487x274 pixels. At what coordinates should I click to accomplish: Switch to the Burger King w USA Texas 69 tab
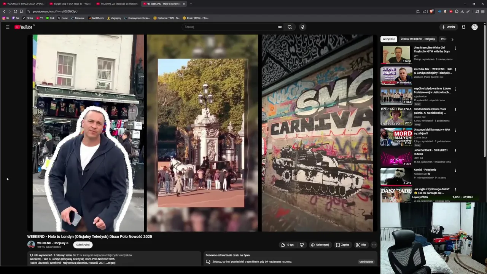(x=70, y=4)
